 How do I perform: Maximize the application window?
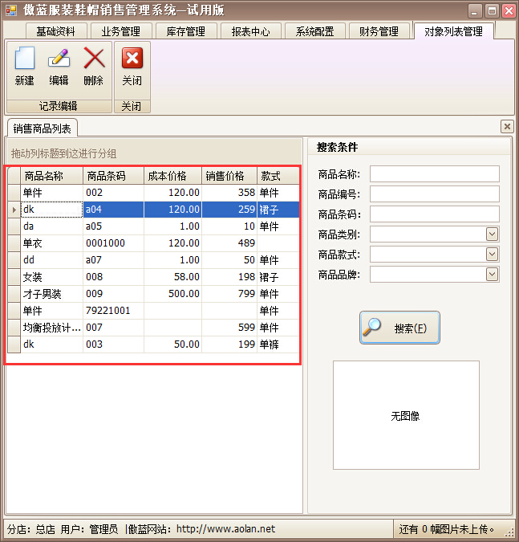coord(492,11)
